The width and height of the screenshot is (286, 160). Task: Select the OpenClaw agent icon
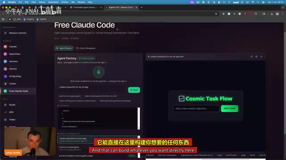click(x=5, y=54)
